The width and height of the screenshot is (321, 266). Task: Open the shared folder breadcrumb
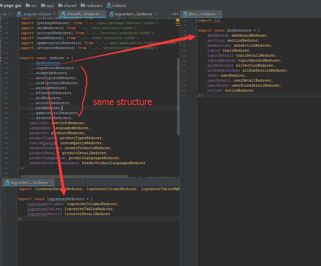[67, 6]
